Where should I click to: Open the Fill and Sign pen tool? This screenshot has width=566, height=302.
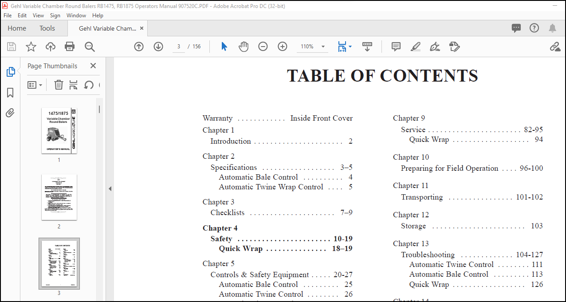click(x=435, y=47)
